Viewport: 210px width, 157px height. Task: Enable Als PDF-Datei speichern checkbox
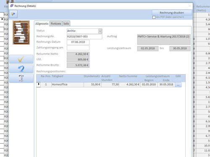click(154, 17)
